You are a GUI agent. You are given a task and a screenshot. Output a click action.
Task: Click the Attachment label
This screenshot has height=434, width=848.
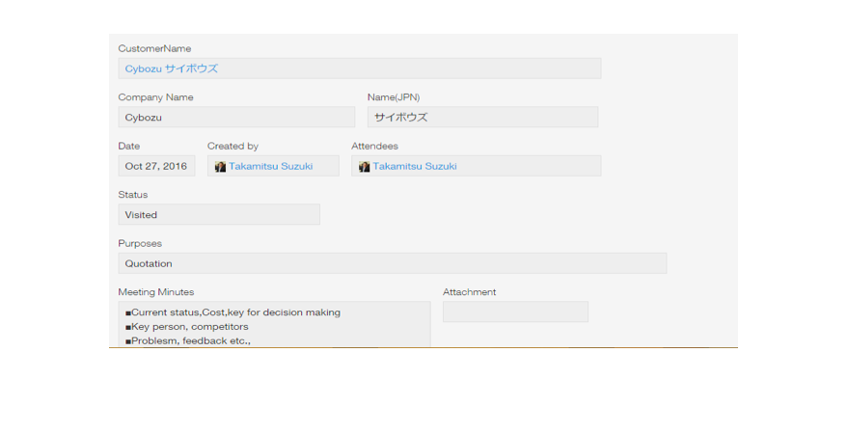470,292
